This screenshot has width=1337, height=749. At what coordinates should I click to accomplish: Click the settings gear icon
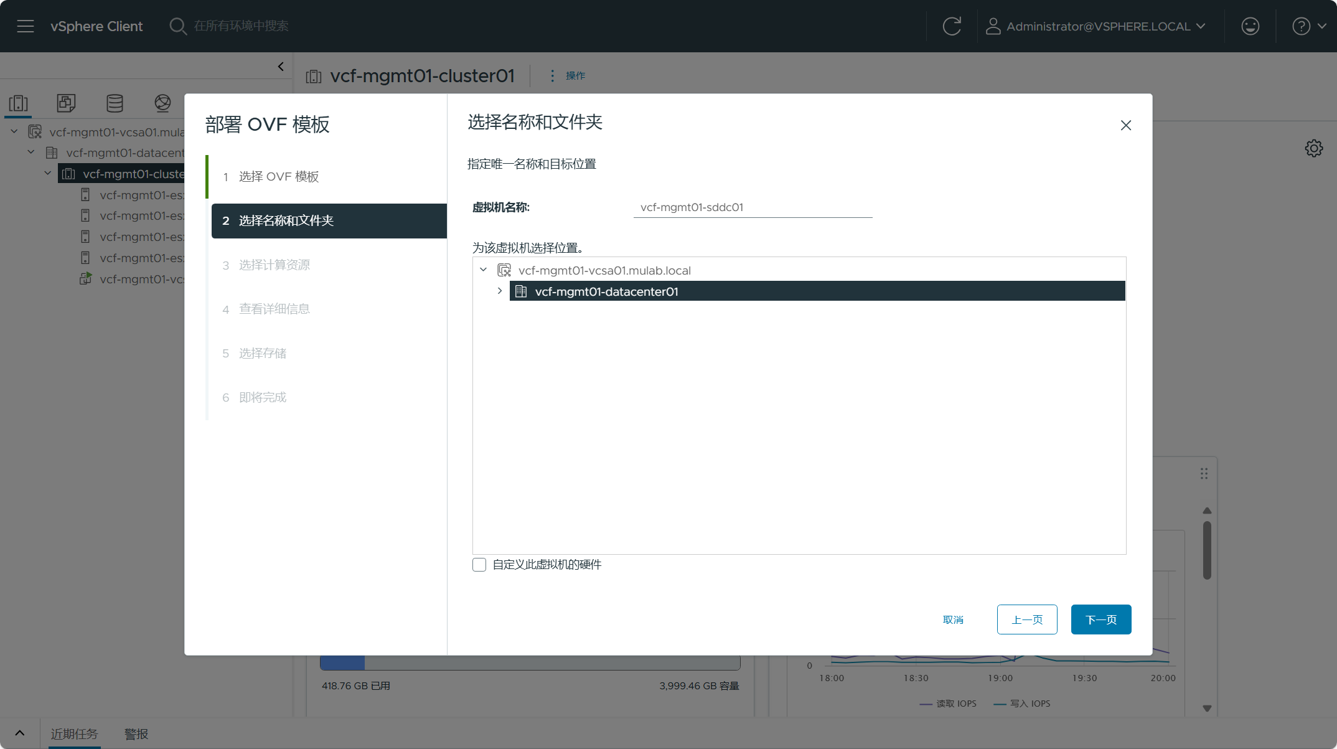pos(1313,148)
